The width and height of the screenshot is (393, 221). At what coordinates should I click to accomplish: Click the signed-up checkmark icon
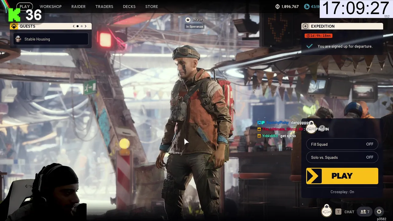[x=309, y=46]
